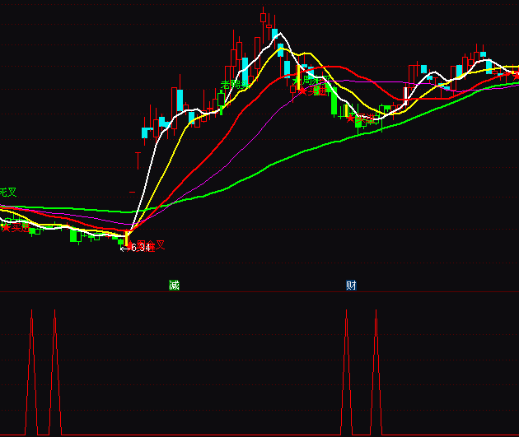This screenshot has width=519, height=437.
Task: Click the green 叉 label at the left edge
Action: coord(7,192)
